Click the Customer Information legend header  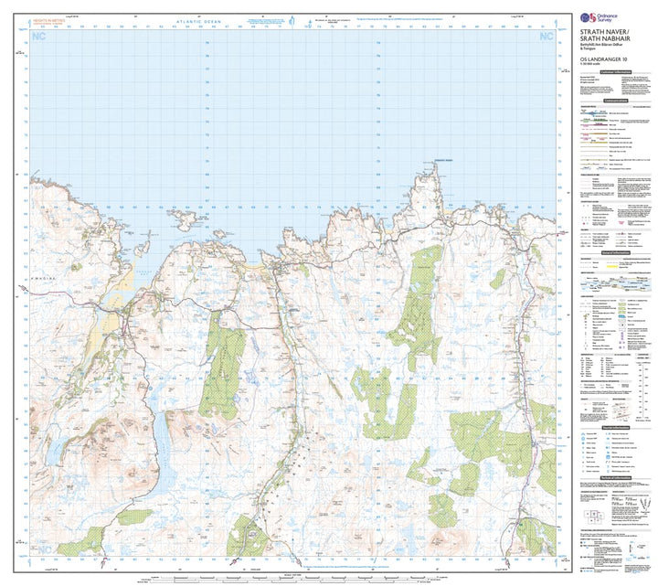click(x=616, y=72)
